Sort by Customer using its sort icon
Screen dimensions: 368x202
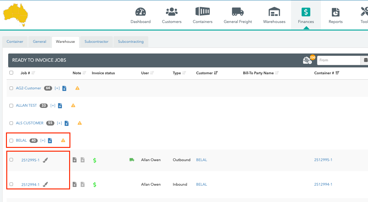point(216,73)
